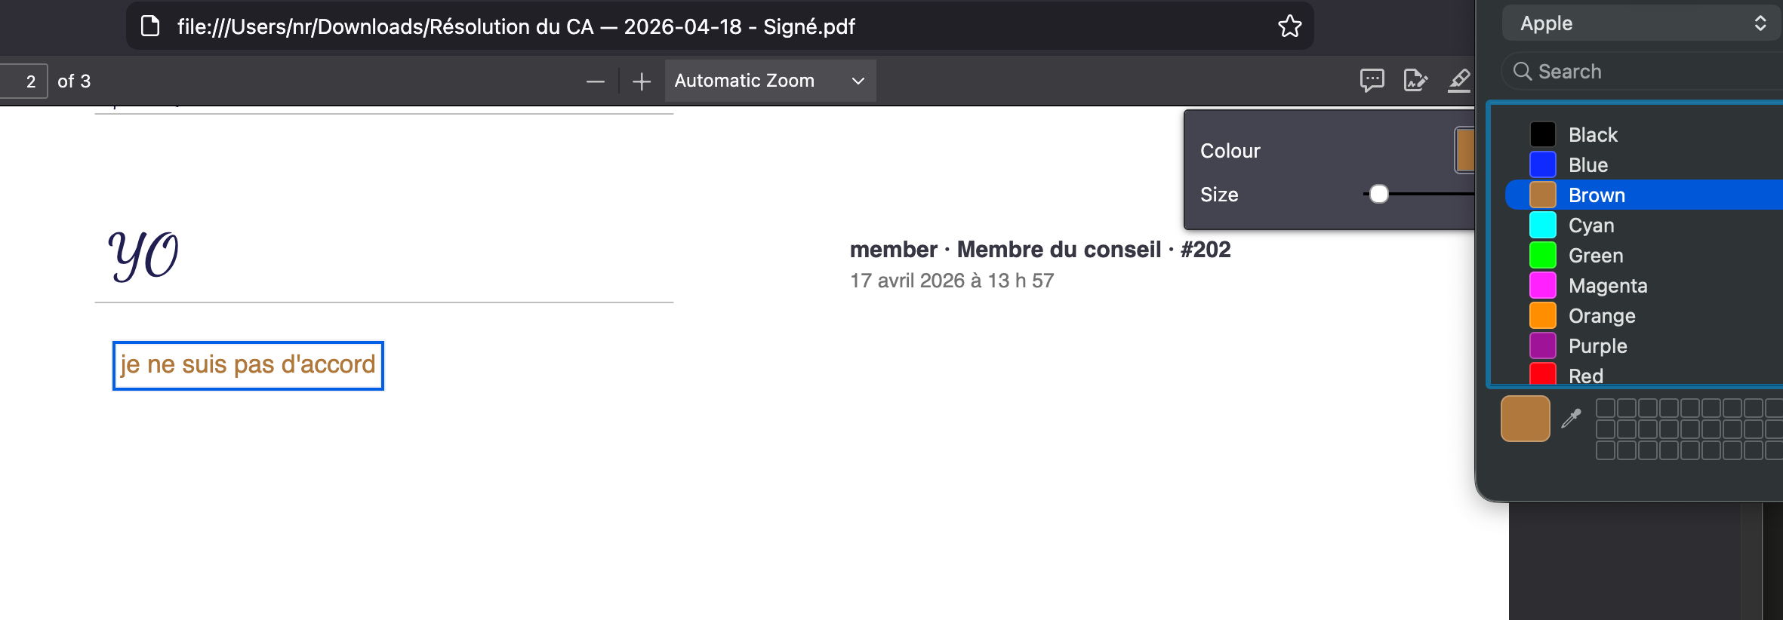1783x620 pixels.
Task: Select the text annotation tool icon
Action: pyautogui.click(x=1372, y=80)
